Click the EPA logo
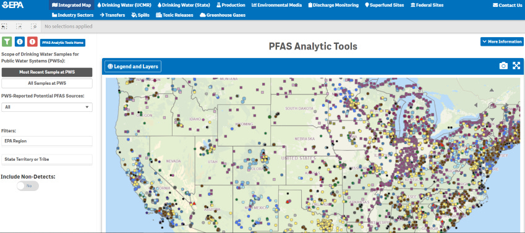The width and height of the screenshot is (525, 233). click(x=13, y=5)
